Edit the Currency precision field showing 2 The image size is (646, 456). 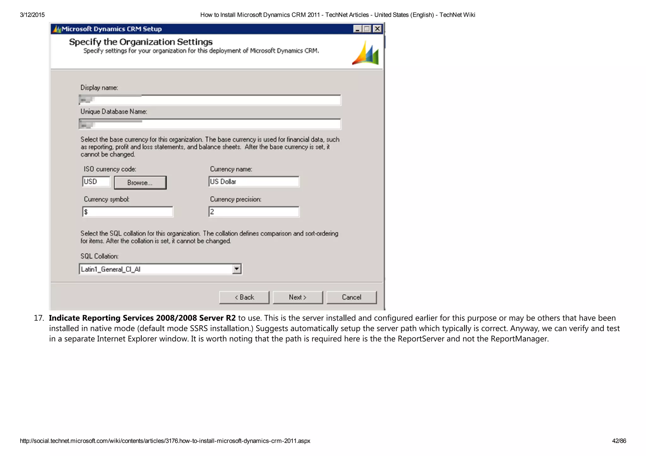[x=254, y=212]
